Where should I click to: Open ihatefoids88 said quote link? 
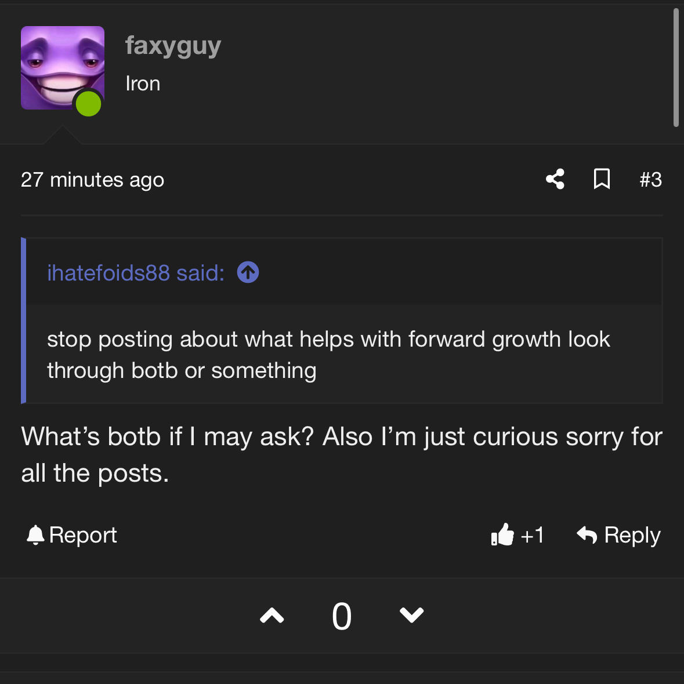tap(136, 273)
